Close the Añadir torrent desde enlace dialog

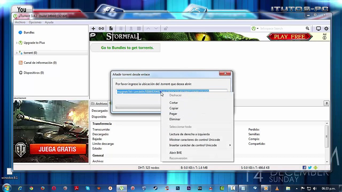225,73
